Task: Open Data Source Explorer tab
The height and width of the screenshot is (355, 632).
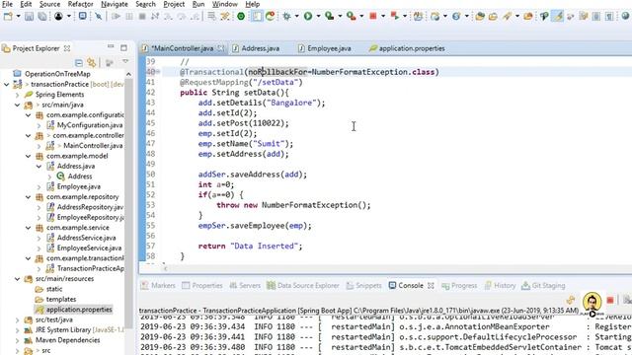Action: tap(303, 285)
